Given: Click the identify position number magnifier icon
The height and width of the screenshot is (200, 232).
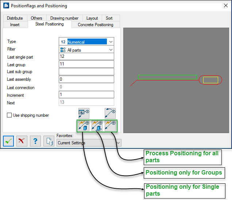Looking at the screenshot, I should tap(84, 113).
